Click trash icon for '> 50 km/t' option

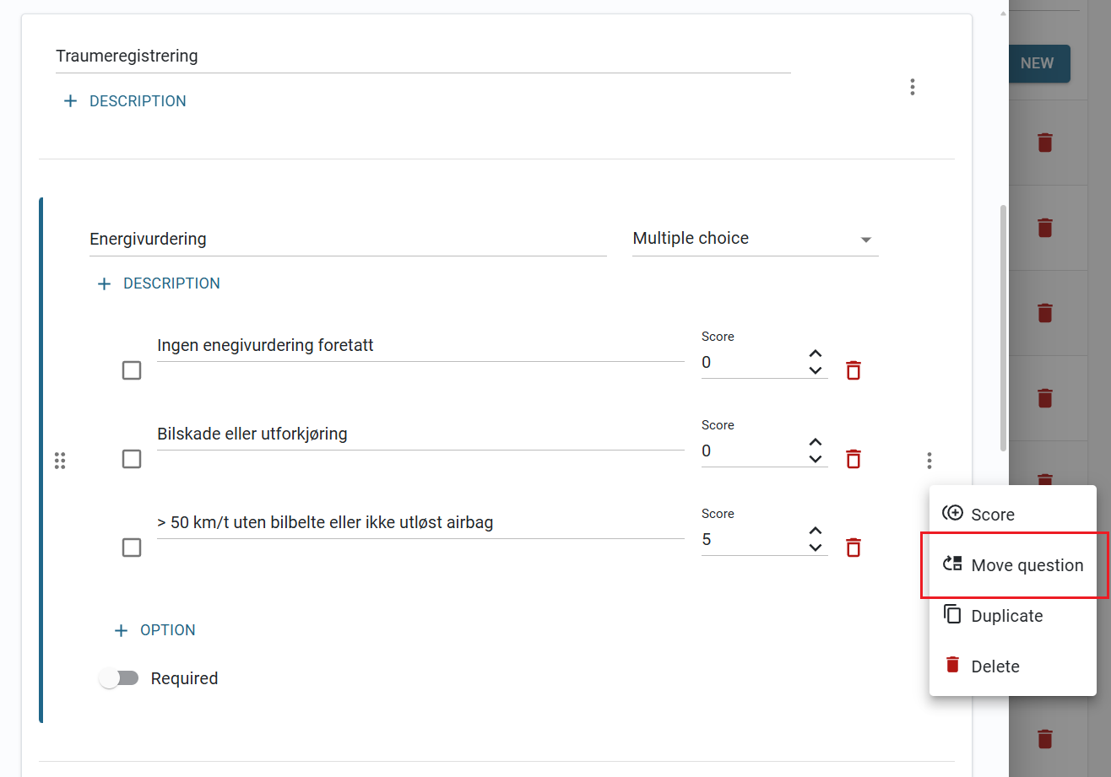coord(854,548)
